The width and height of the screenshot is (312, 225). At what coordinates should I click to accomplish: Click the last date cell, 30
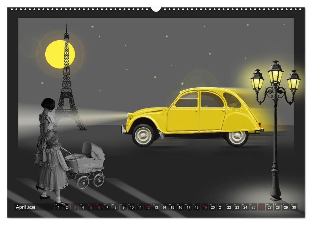(x=293, y=207)
